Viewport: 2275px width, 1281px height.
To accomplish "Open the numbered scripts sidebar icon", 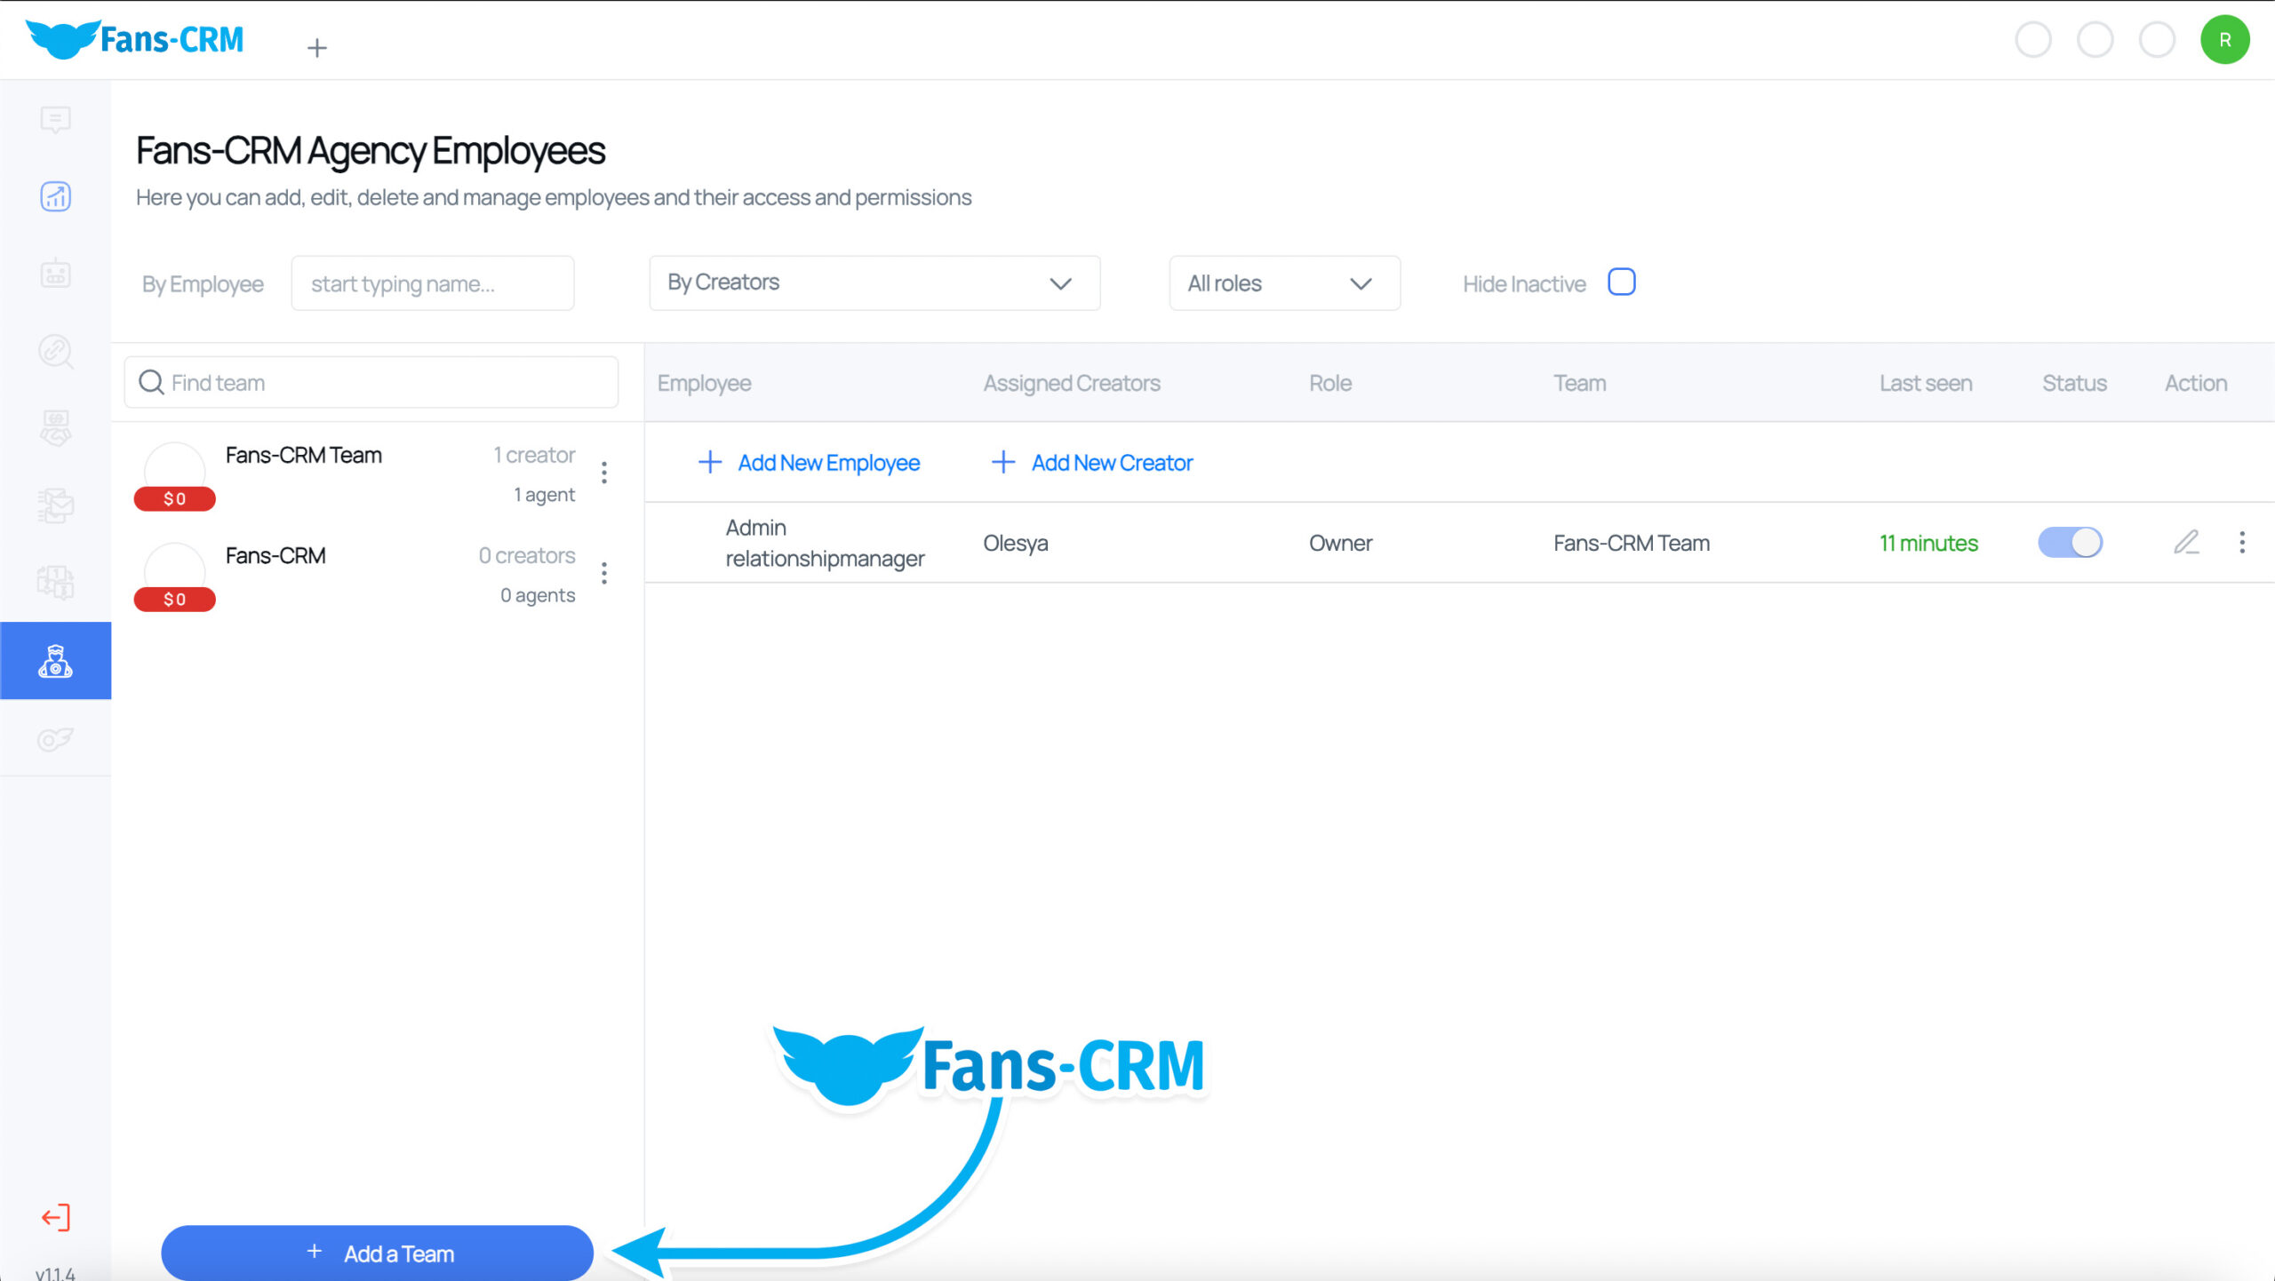I will click(x=55, y=583).
